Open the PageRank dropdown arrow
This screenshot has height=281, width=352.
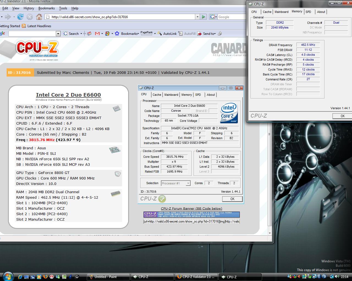tap(155, 33)
